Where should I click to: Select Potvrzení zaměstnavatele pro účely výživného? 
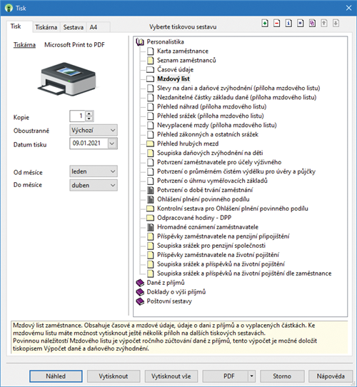219,162
